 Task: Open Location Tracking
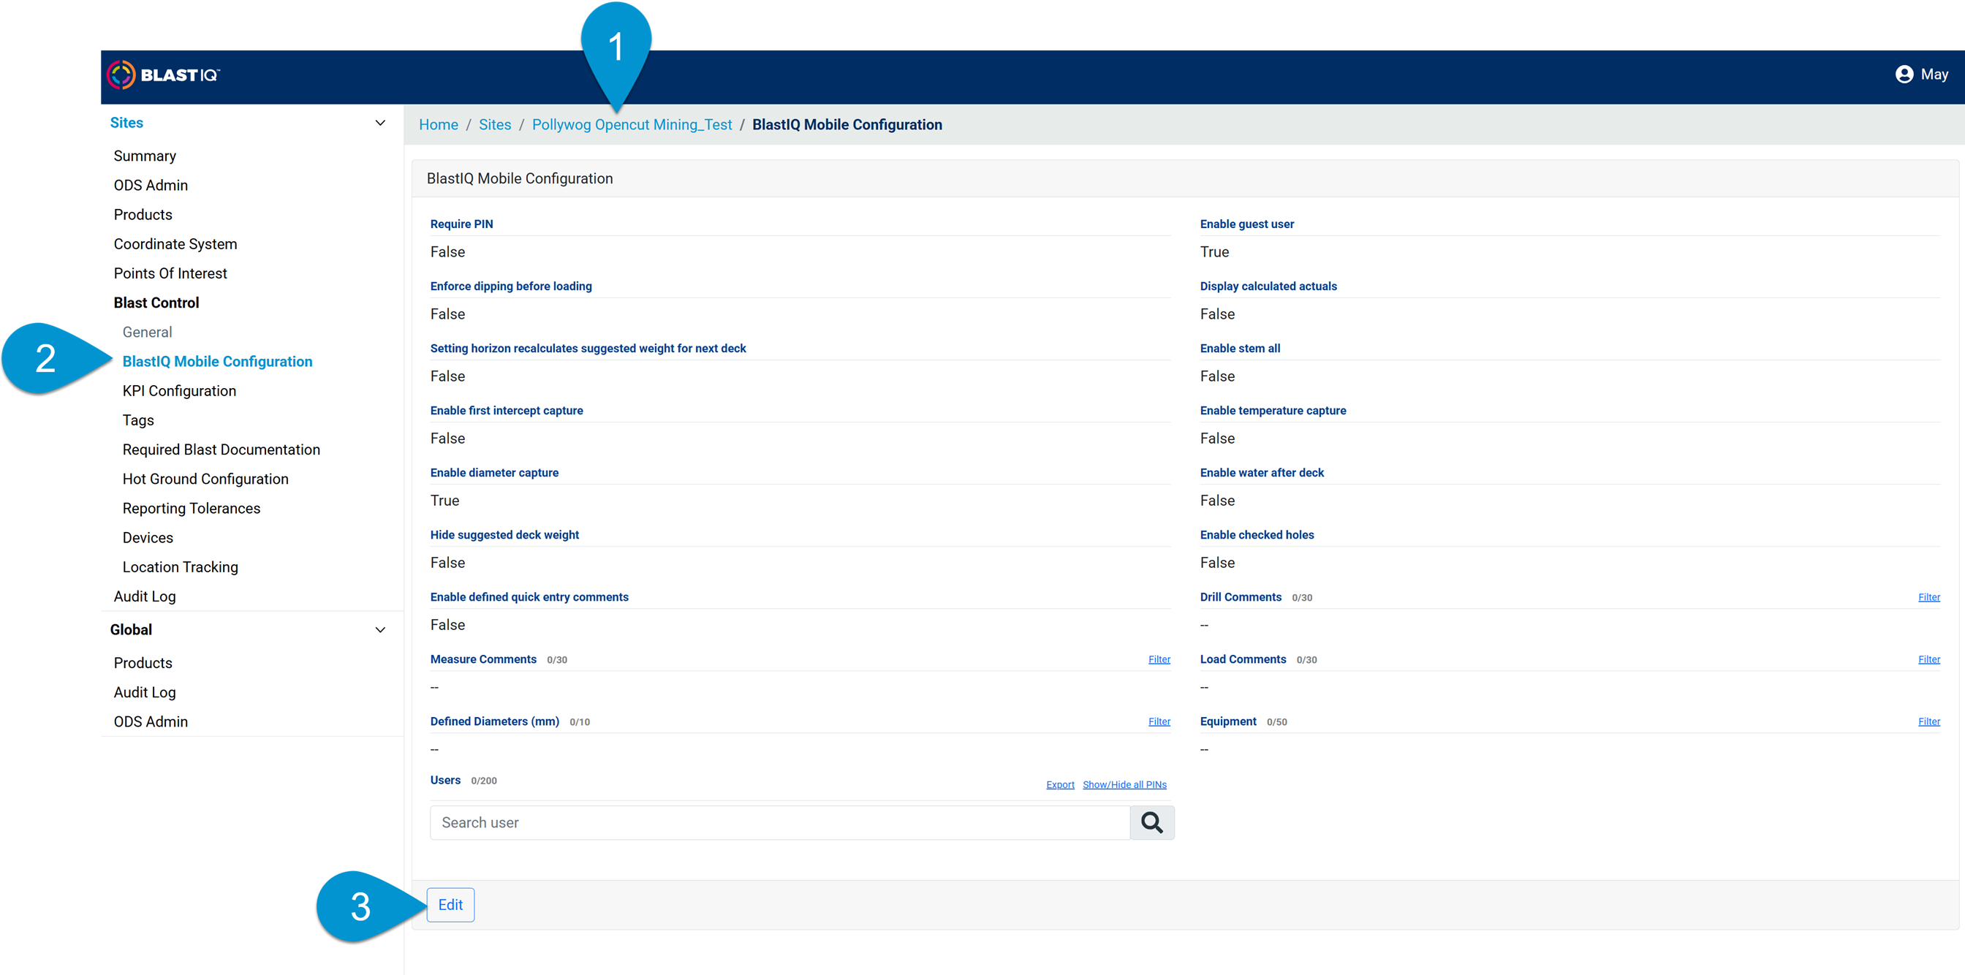[x=181, y=567]
